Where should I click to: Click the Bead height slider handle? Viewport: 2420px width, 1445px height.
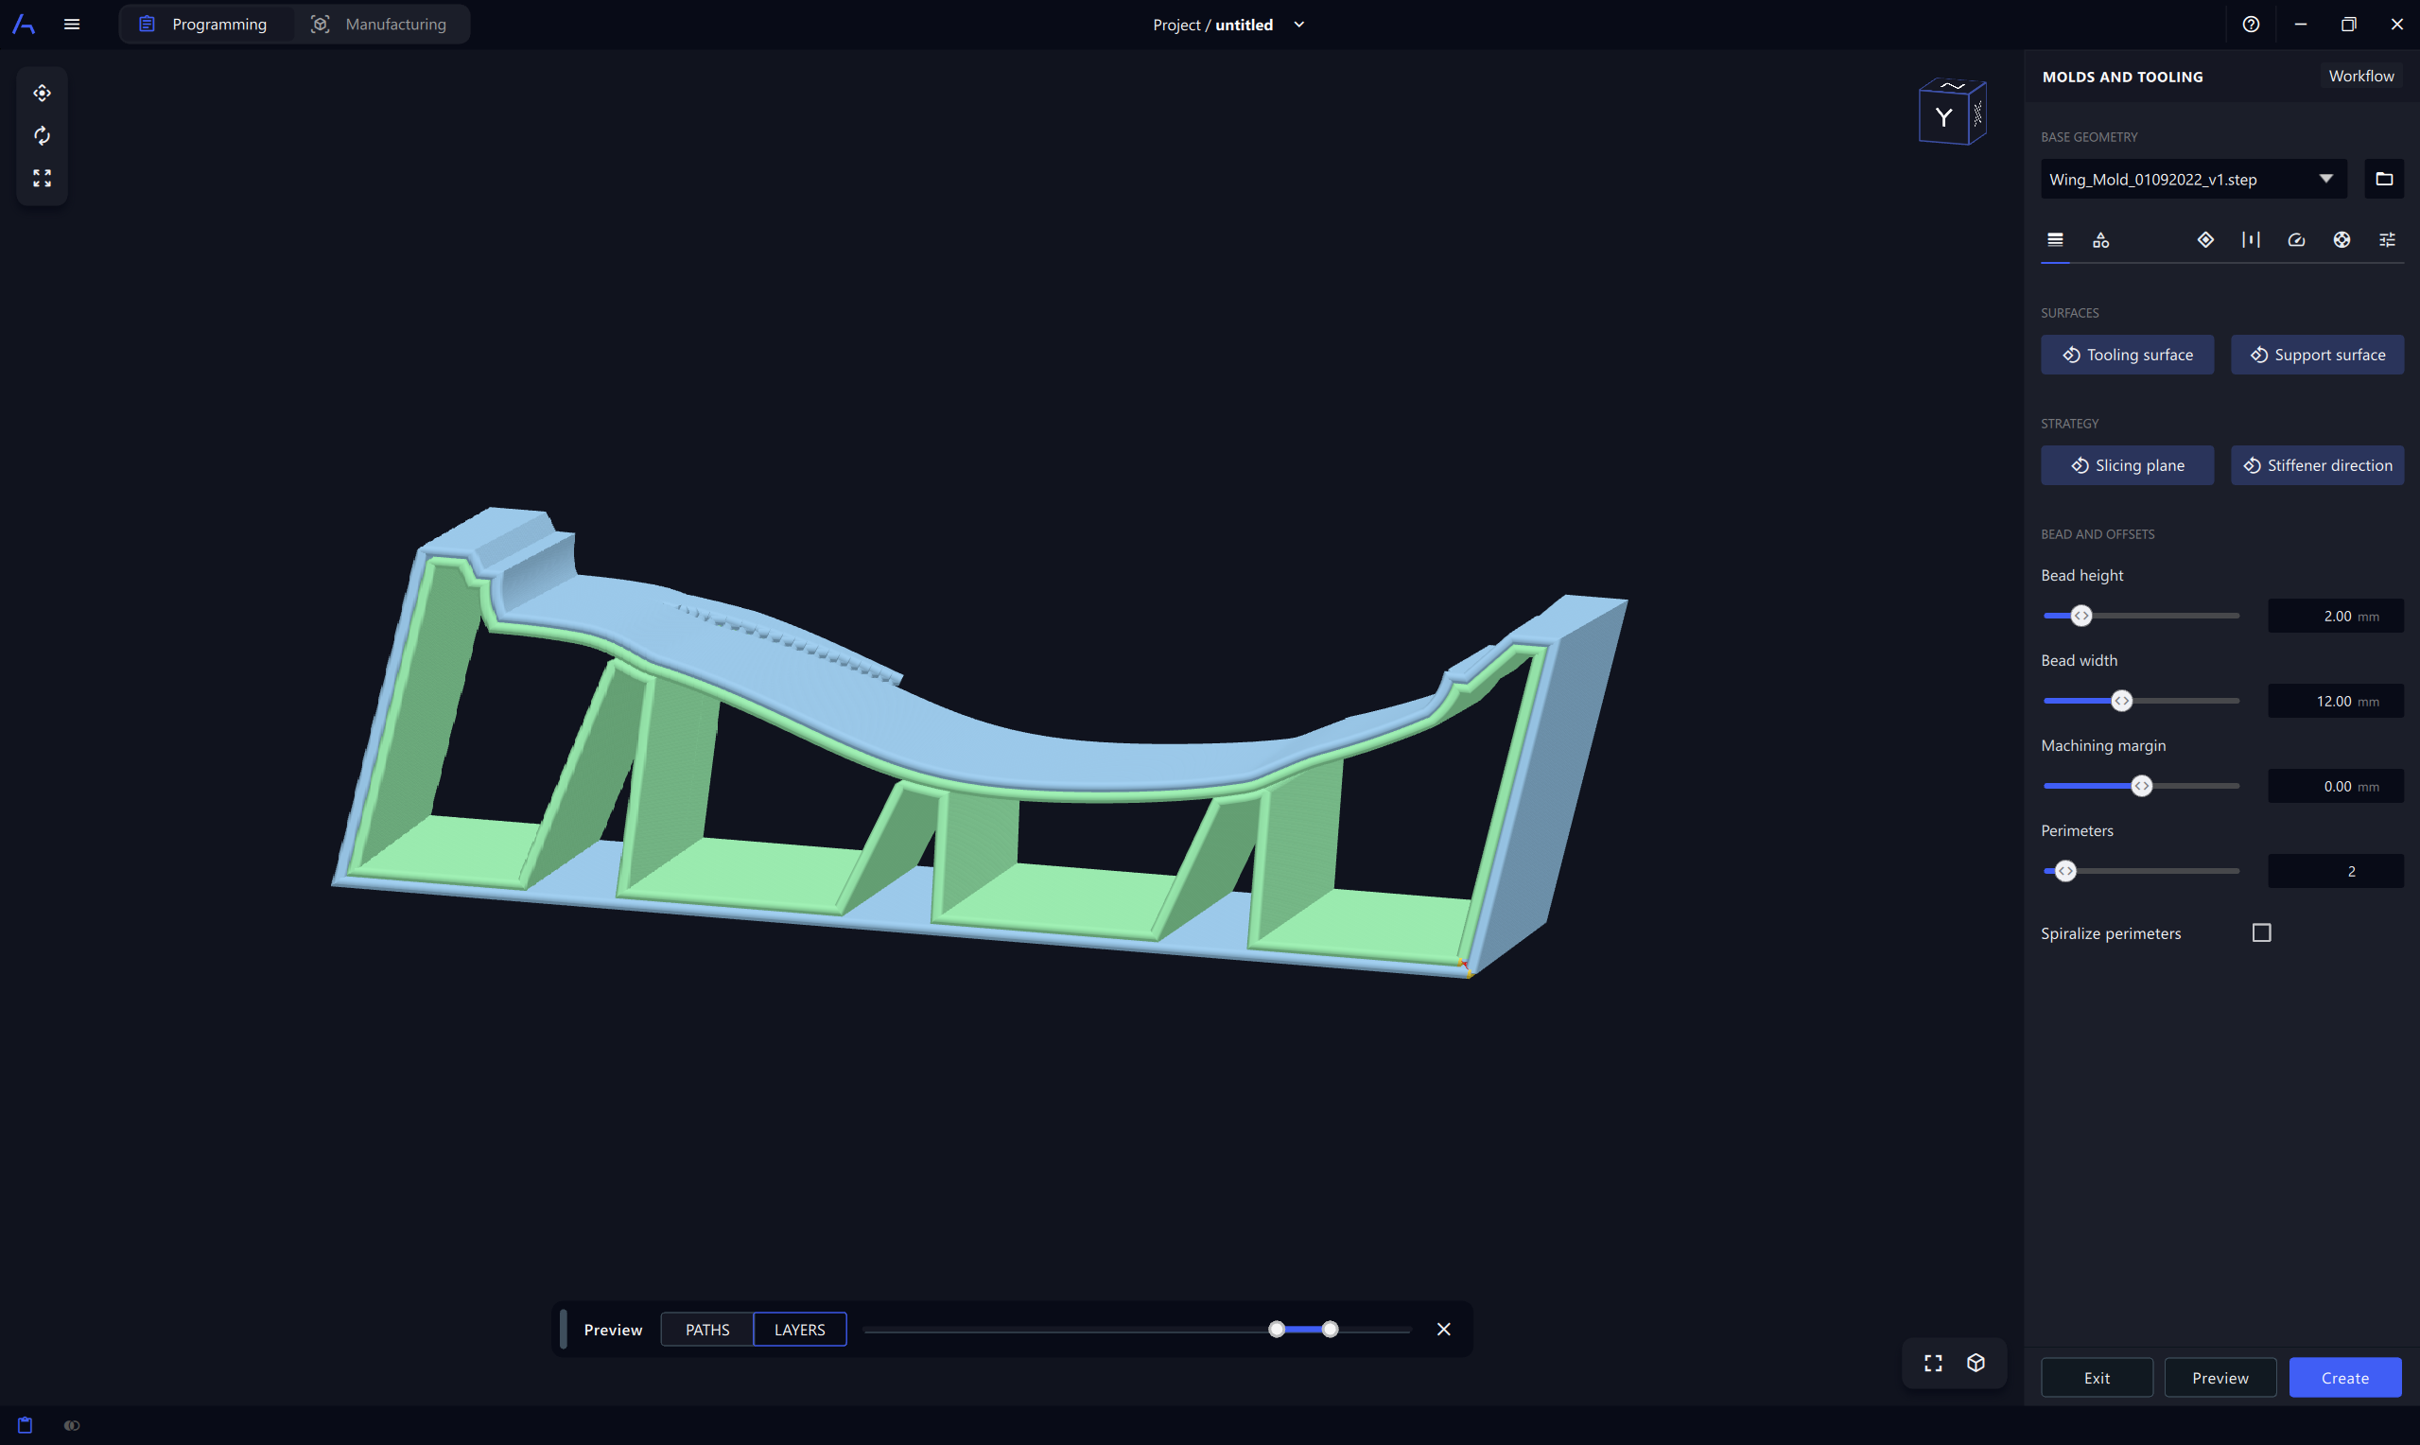tap(2081, 616)
